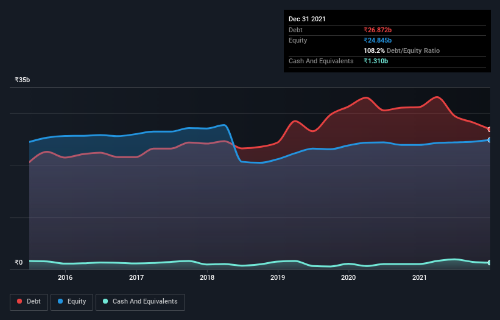Click the 2017 x-axis label
Screen dimensions: 500x320
tap(136, 277)
